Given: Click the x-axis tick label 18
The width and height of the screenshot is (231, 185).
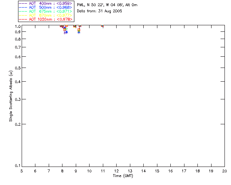Looking at the screenshot, I should tap(197, 171).
